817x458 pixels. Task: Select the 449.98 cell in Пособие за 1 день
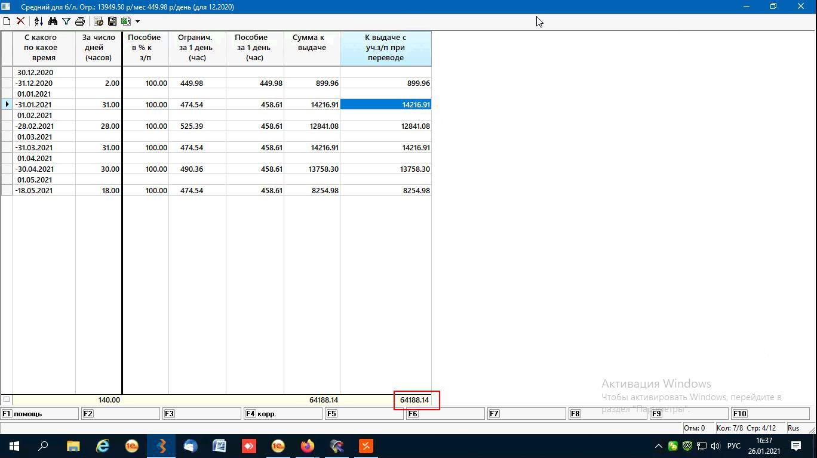254,83
